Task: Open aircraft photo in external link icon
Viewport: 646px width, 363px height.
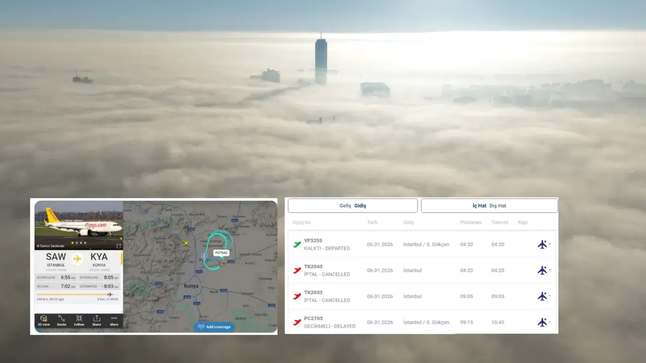Action: (119, 246)
